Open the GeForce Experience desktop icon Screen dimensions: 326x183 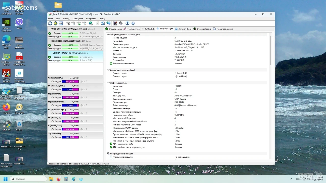pyautogui.click(x=6, y=25)
